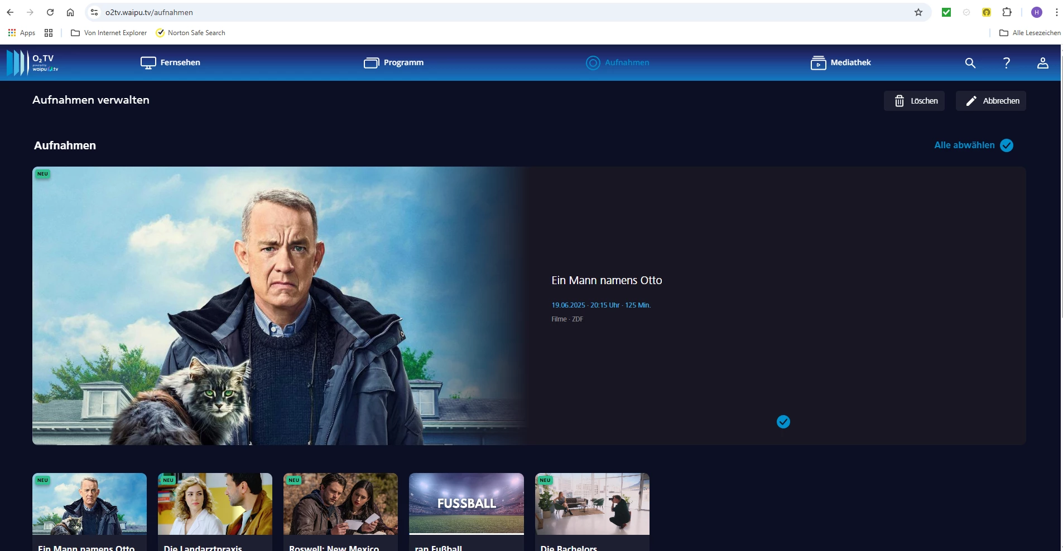Click the Löschen button

tap(914, 101)
